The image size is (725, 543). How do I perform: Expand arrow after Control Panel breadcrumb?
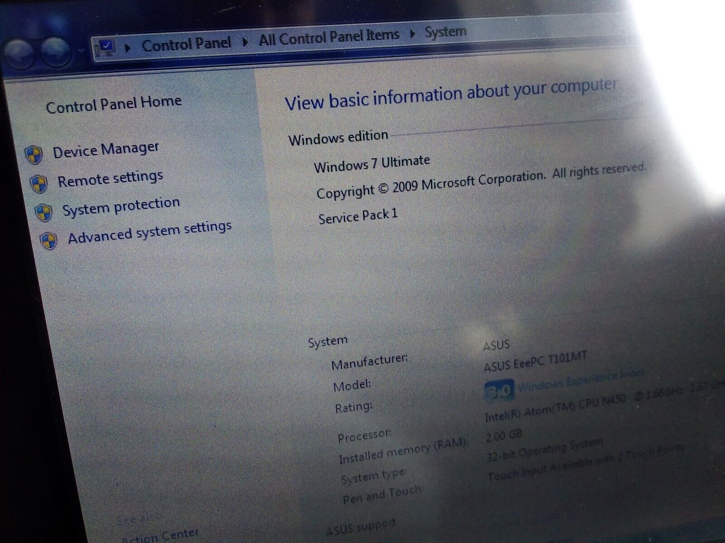(x=245, y=42)
